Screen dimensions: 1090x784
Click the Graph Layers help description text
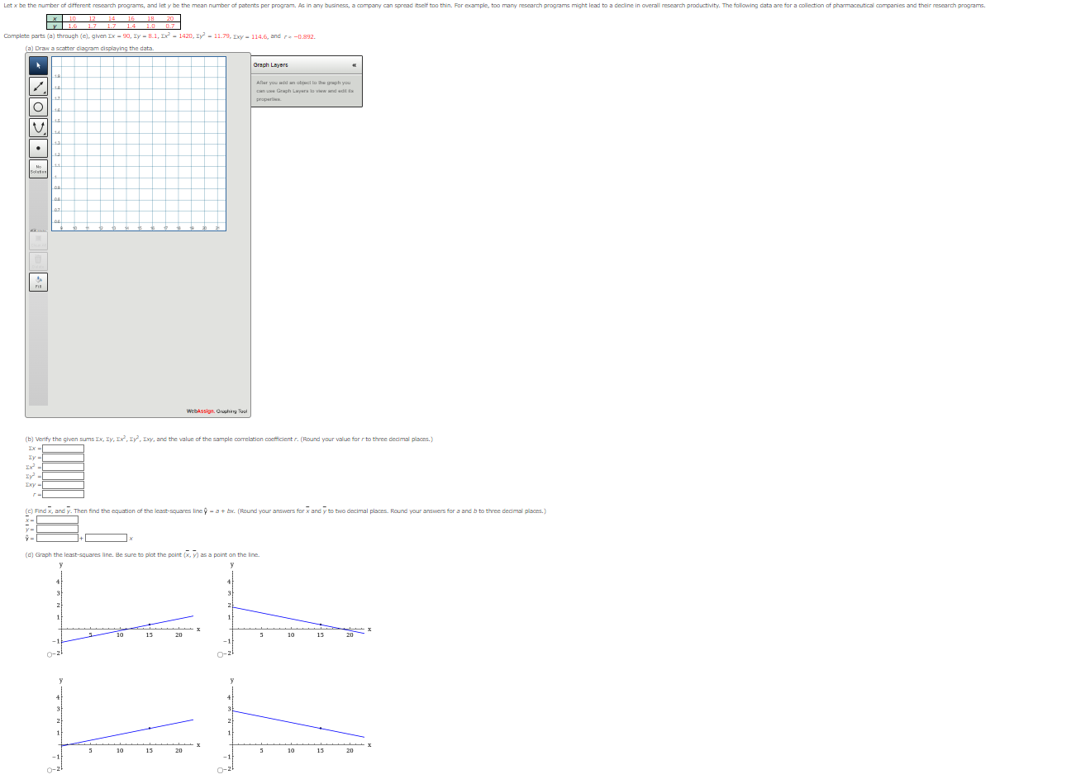click(304, 91)
